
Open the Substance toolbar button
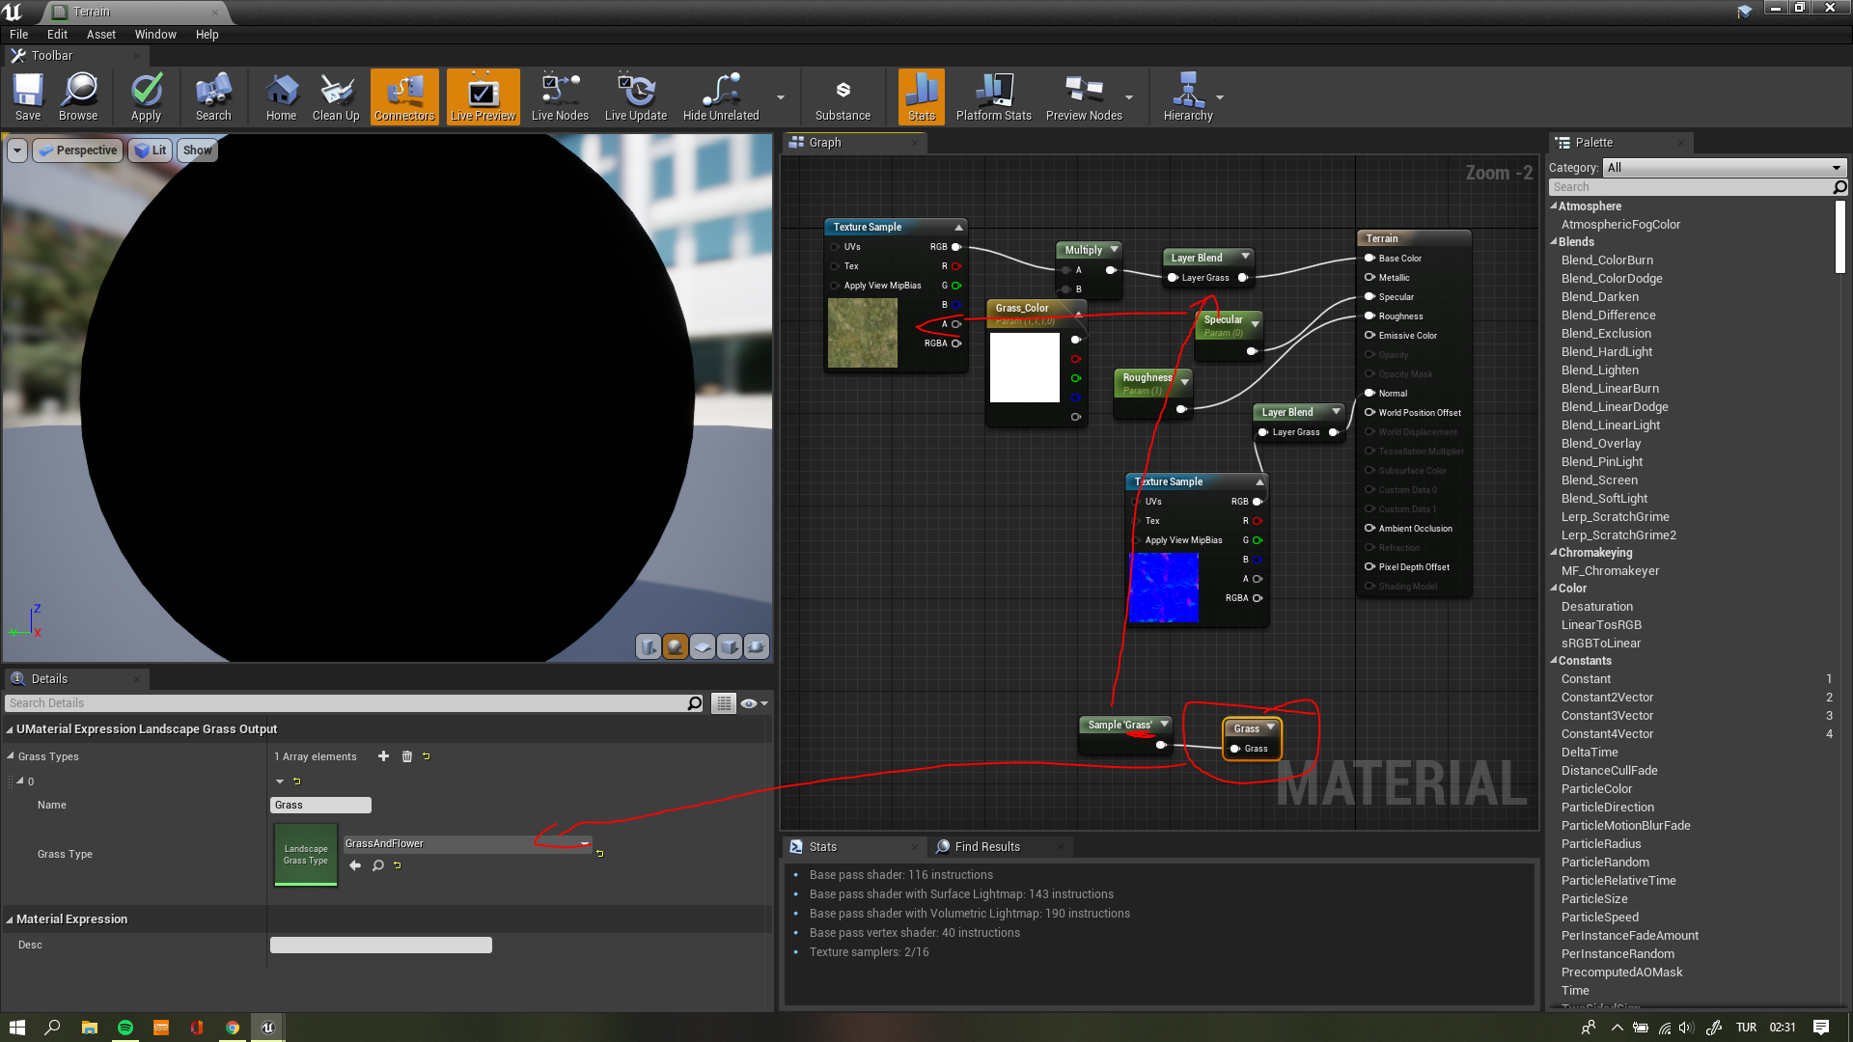pyautogui.click(x=843, y=96)
